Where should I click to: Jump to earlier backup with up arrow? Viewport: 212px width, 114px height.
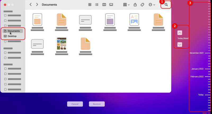[x=180, y=33]
